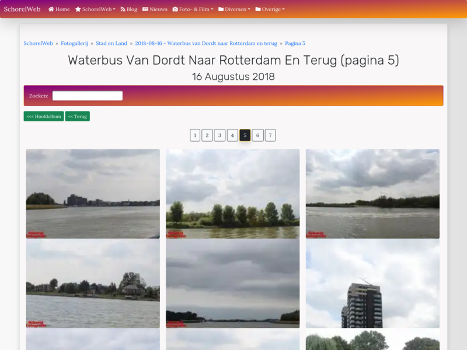The width and height of the screenshot is (467, 350).
Task: Open the Nieuws menu item
Action: tap(155, 9)
